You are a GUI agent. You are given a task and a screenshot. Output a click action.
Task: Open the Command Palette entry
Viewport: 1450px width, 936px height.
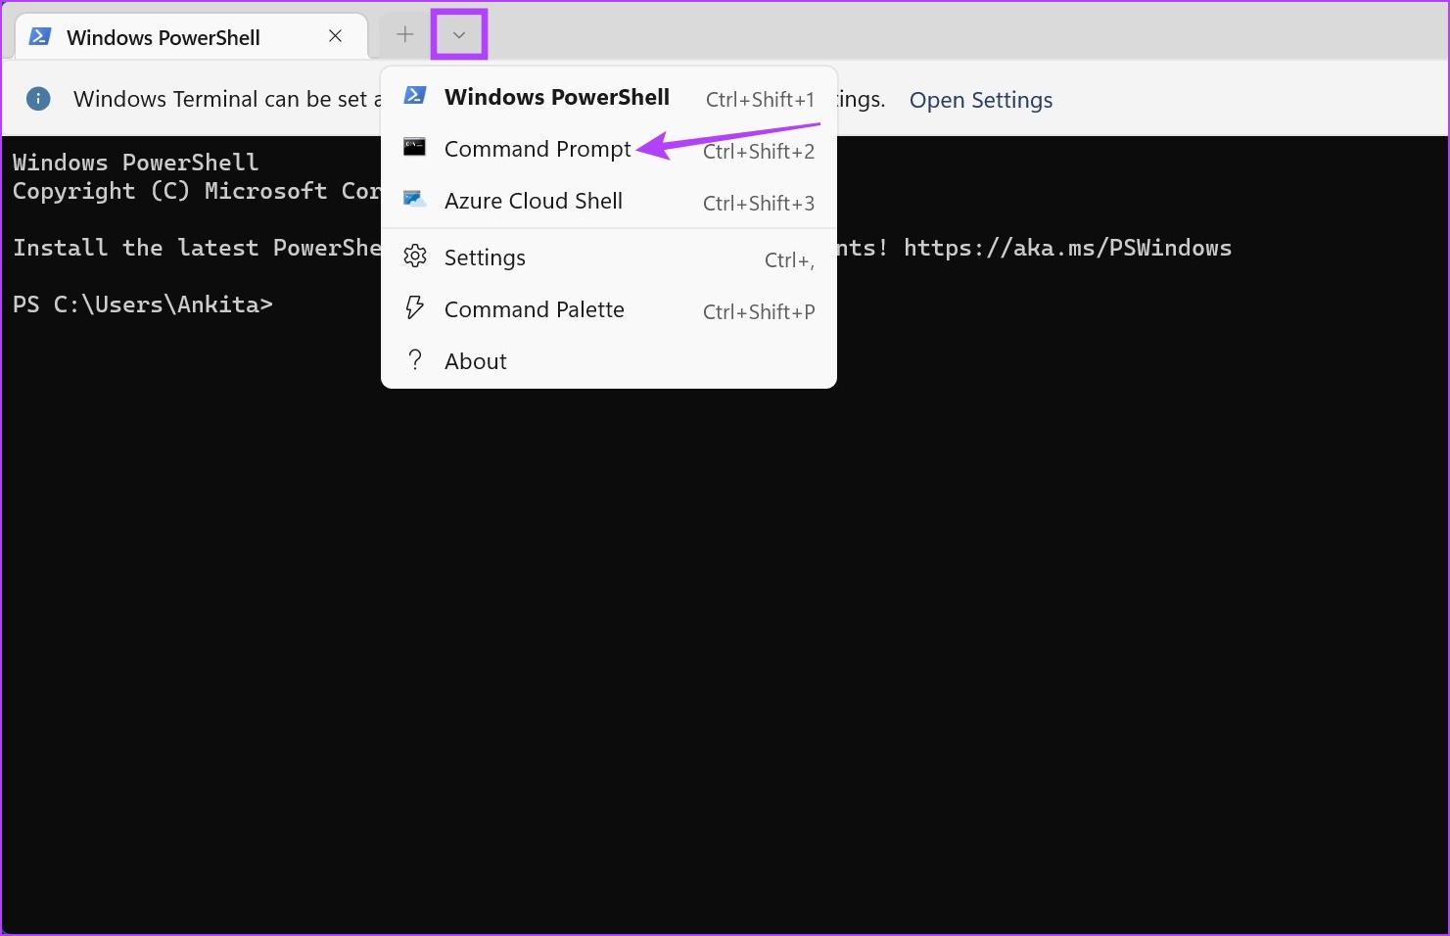608,309
